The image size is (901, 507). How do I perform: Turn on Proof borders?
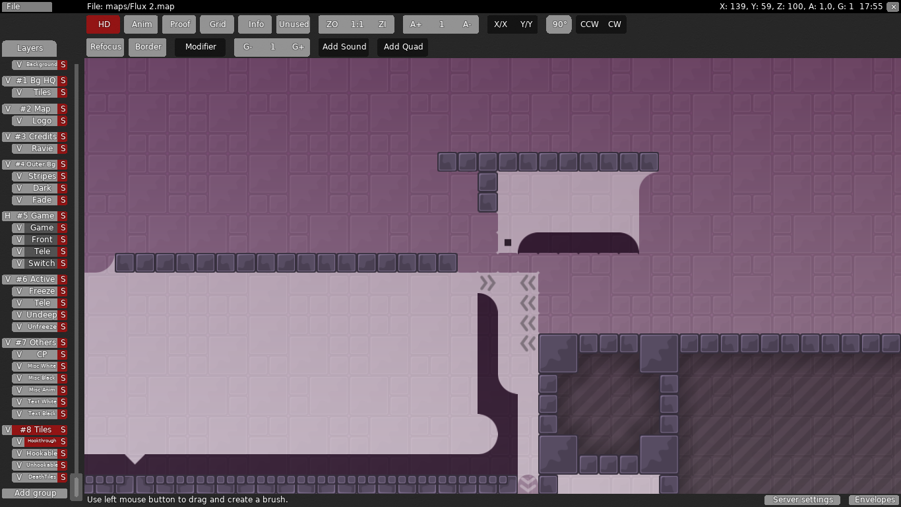[x=179, y=24]
